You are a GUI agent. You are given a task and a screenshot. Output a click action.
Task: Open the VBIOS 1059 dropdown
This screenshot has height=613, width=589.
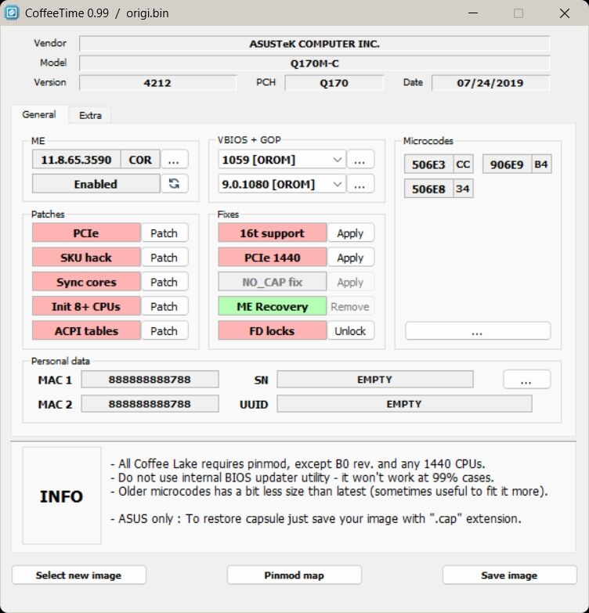[282, 160]
